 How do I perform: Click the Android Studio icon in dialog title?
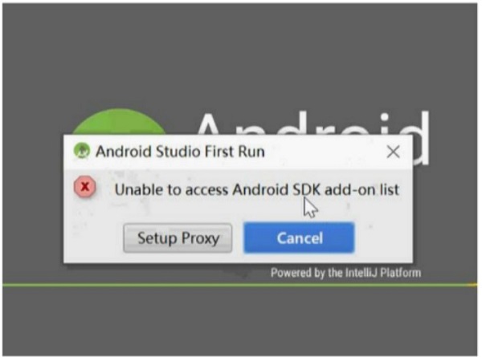pos(81,151)
